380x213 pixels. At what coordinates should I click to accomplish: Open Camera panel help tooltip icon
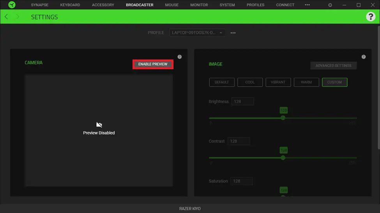179,57
